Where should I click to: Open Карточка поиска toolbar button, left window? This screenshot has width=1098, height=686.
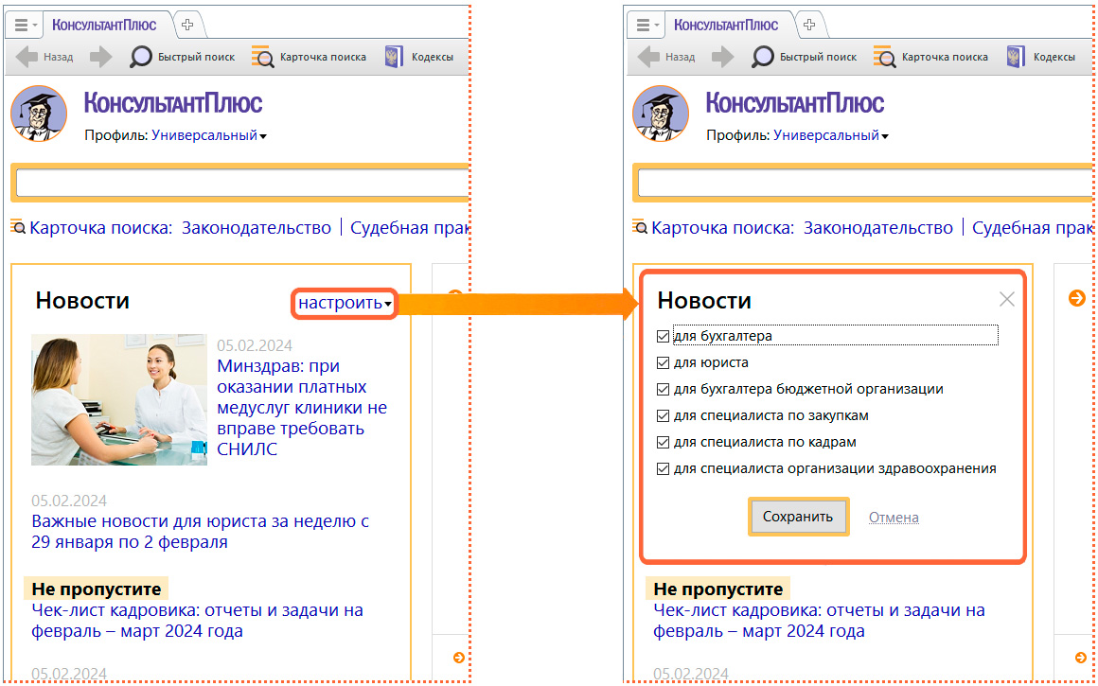click(309, 57)
